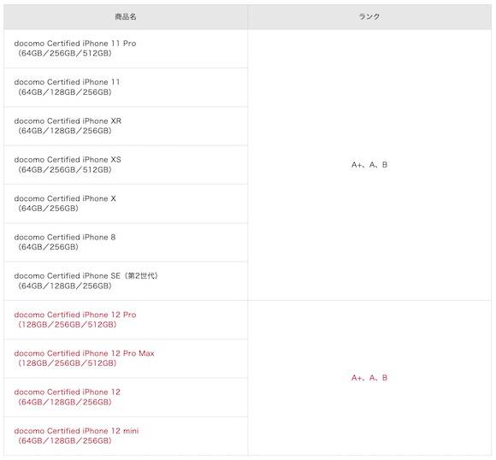Click iPhone 12 Pro Max storage (128GB/256GB/512GB)
Image resolution: width=496 pixels, height=460 pixels.
coord(66,363)
